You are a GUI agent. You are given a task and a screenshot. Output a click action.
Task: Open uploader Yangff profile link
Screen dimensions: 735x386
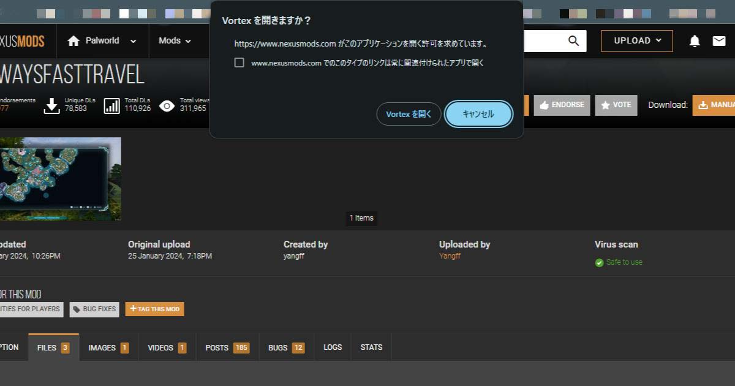click(x=450, y=256)
